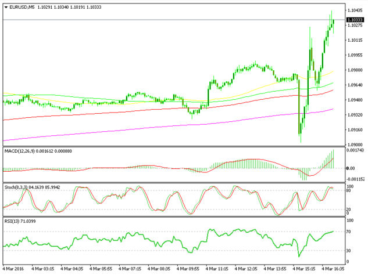Click price scale value 1.09160

click(355, 130)
